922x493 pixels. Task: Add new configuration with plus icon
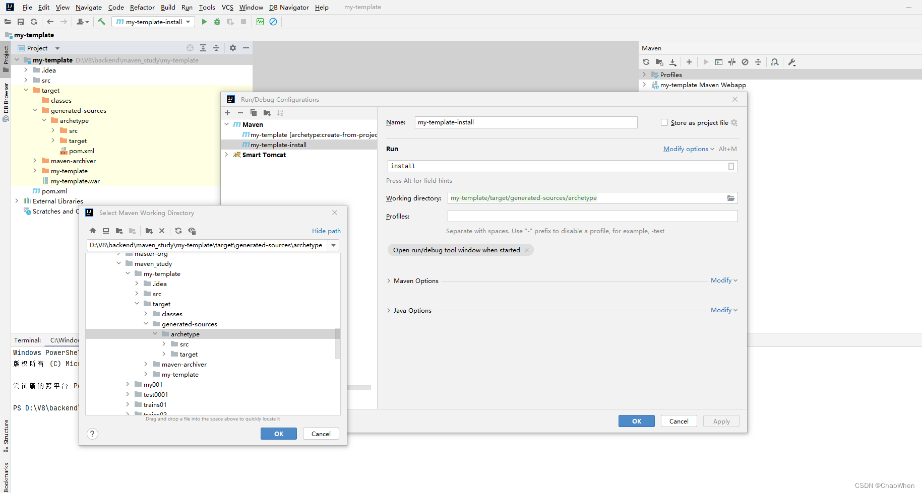pos(227,113)
